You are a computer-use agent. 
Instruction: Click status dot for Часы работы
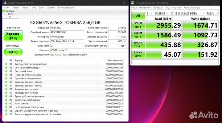pos(6,103)
